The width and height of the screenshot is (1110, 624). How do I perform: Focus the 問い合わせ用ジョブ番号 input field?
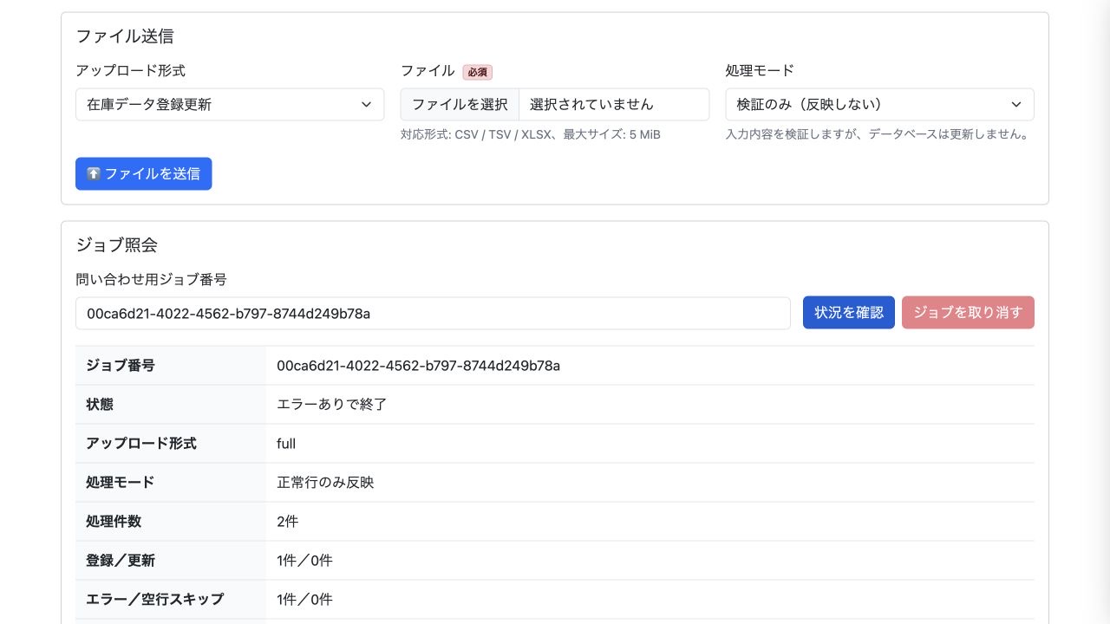(x=433, y=313)
